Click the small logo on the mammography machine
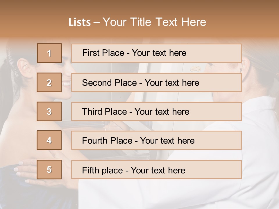 pos(196,69)
